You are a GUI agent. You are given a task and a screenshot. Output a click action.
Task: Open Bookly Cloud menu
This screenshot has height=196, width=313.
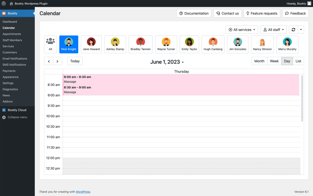(x=17, y=110)
